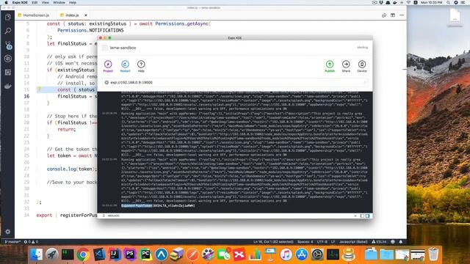This screenshot has height=264, width=470.
Task: Open Search in VS Code activity bar
Action: (8, 31)
